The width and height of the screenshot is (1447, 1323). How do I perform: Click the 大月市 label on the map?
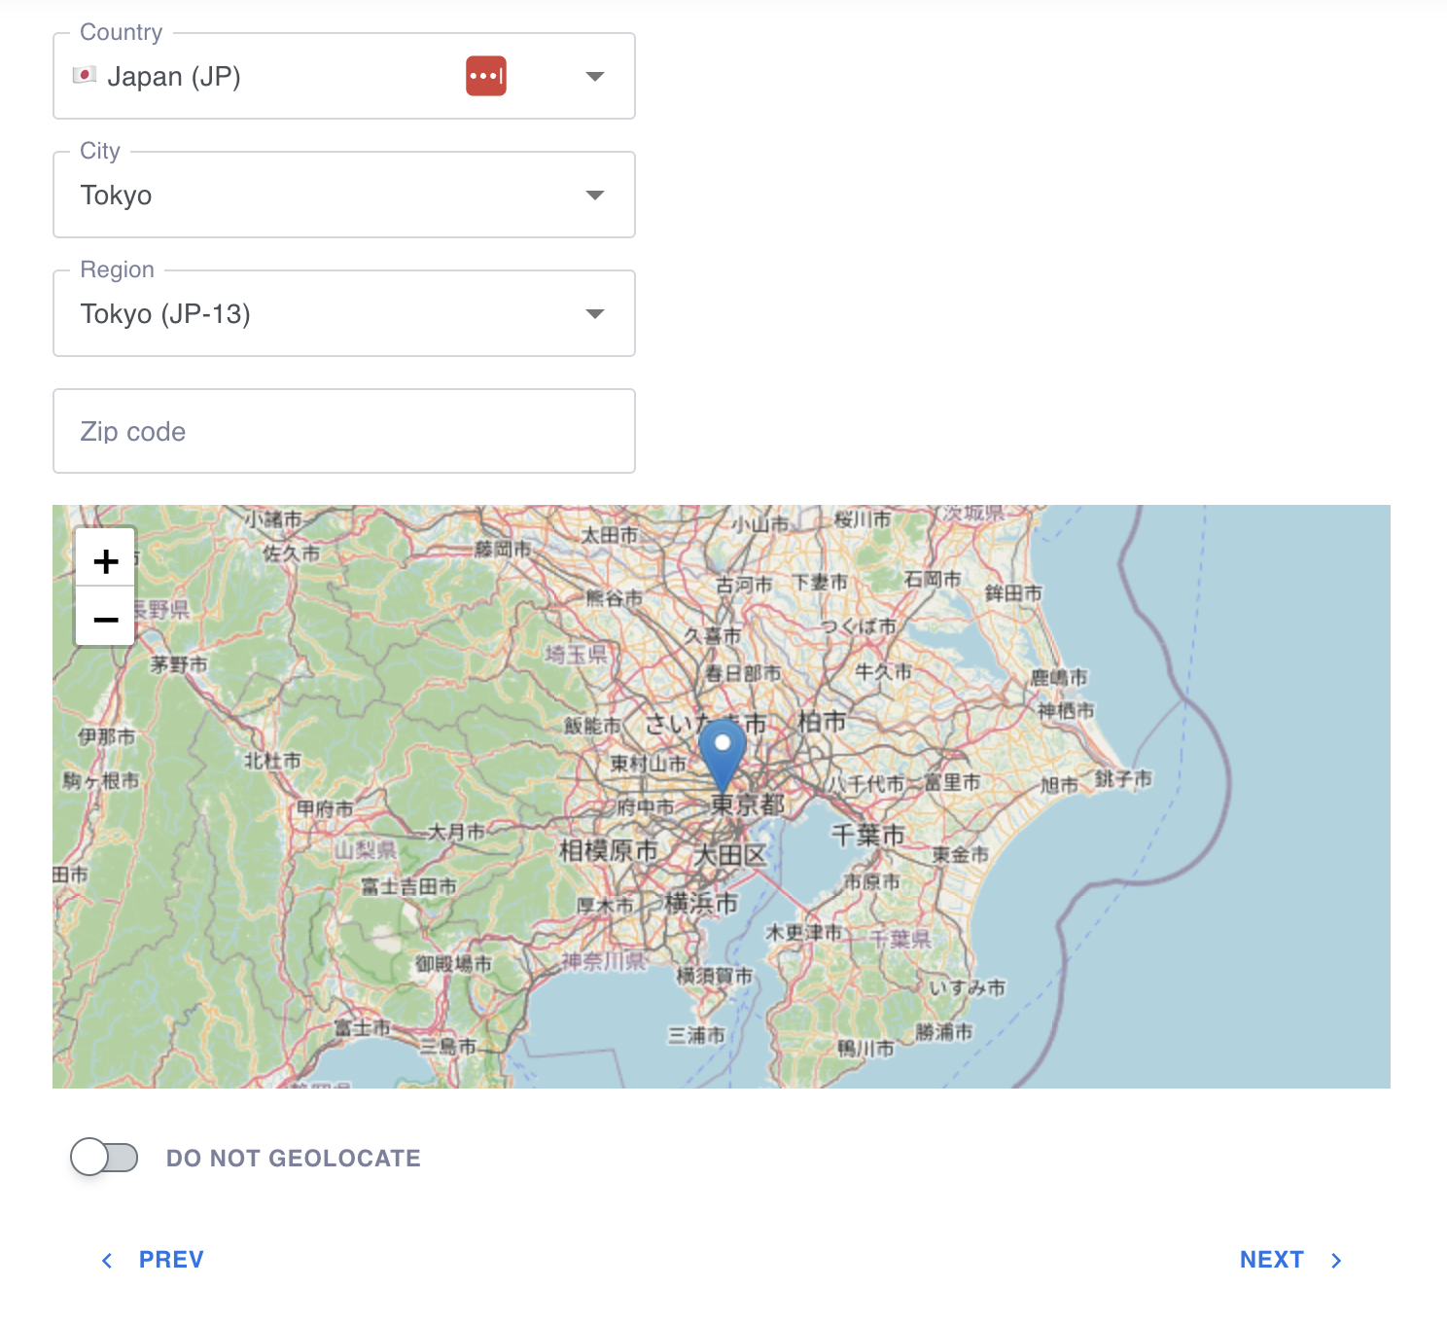(x=457, y=832)
